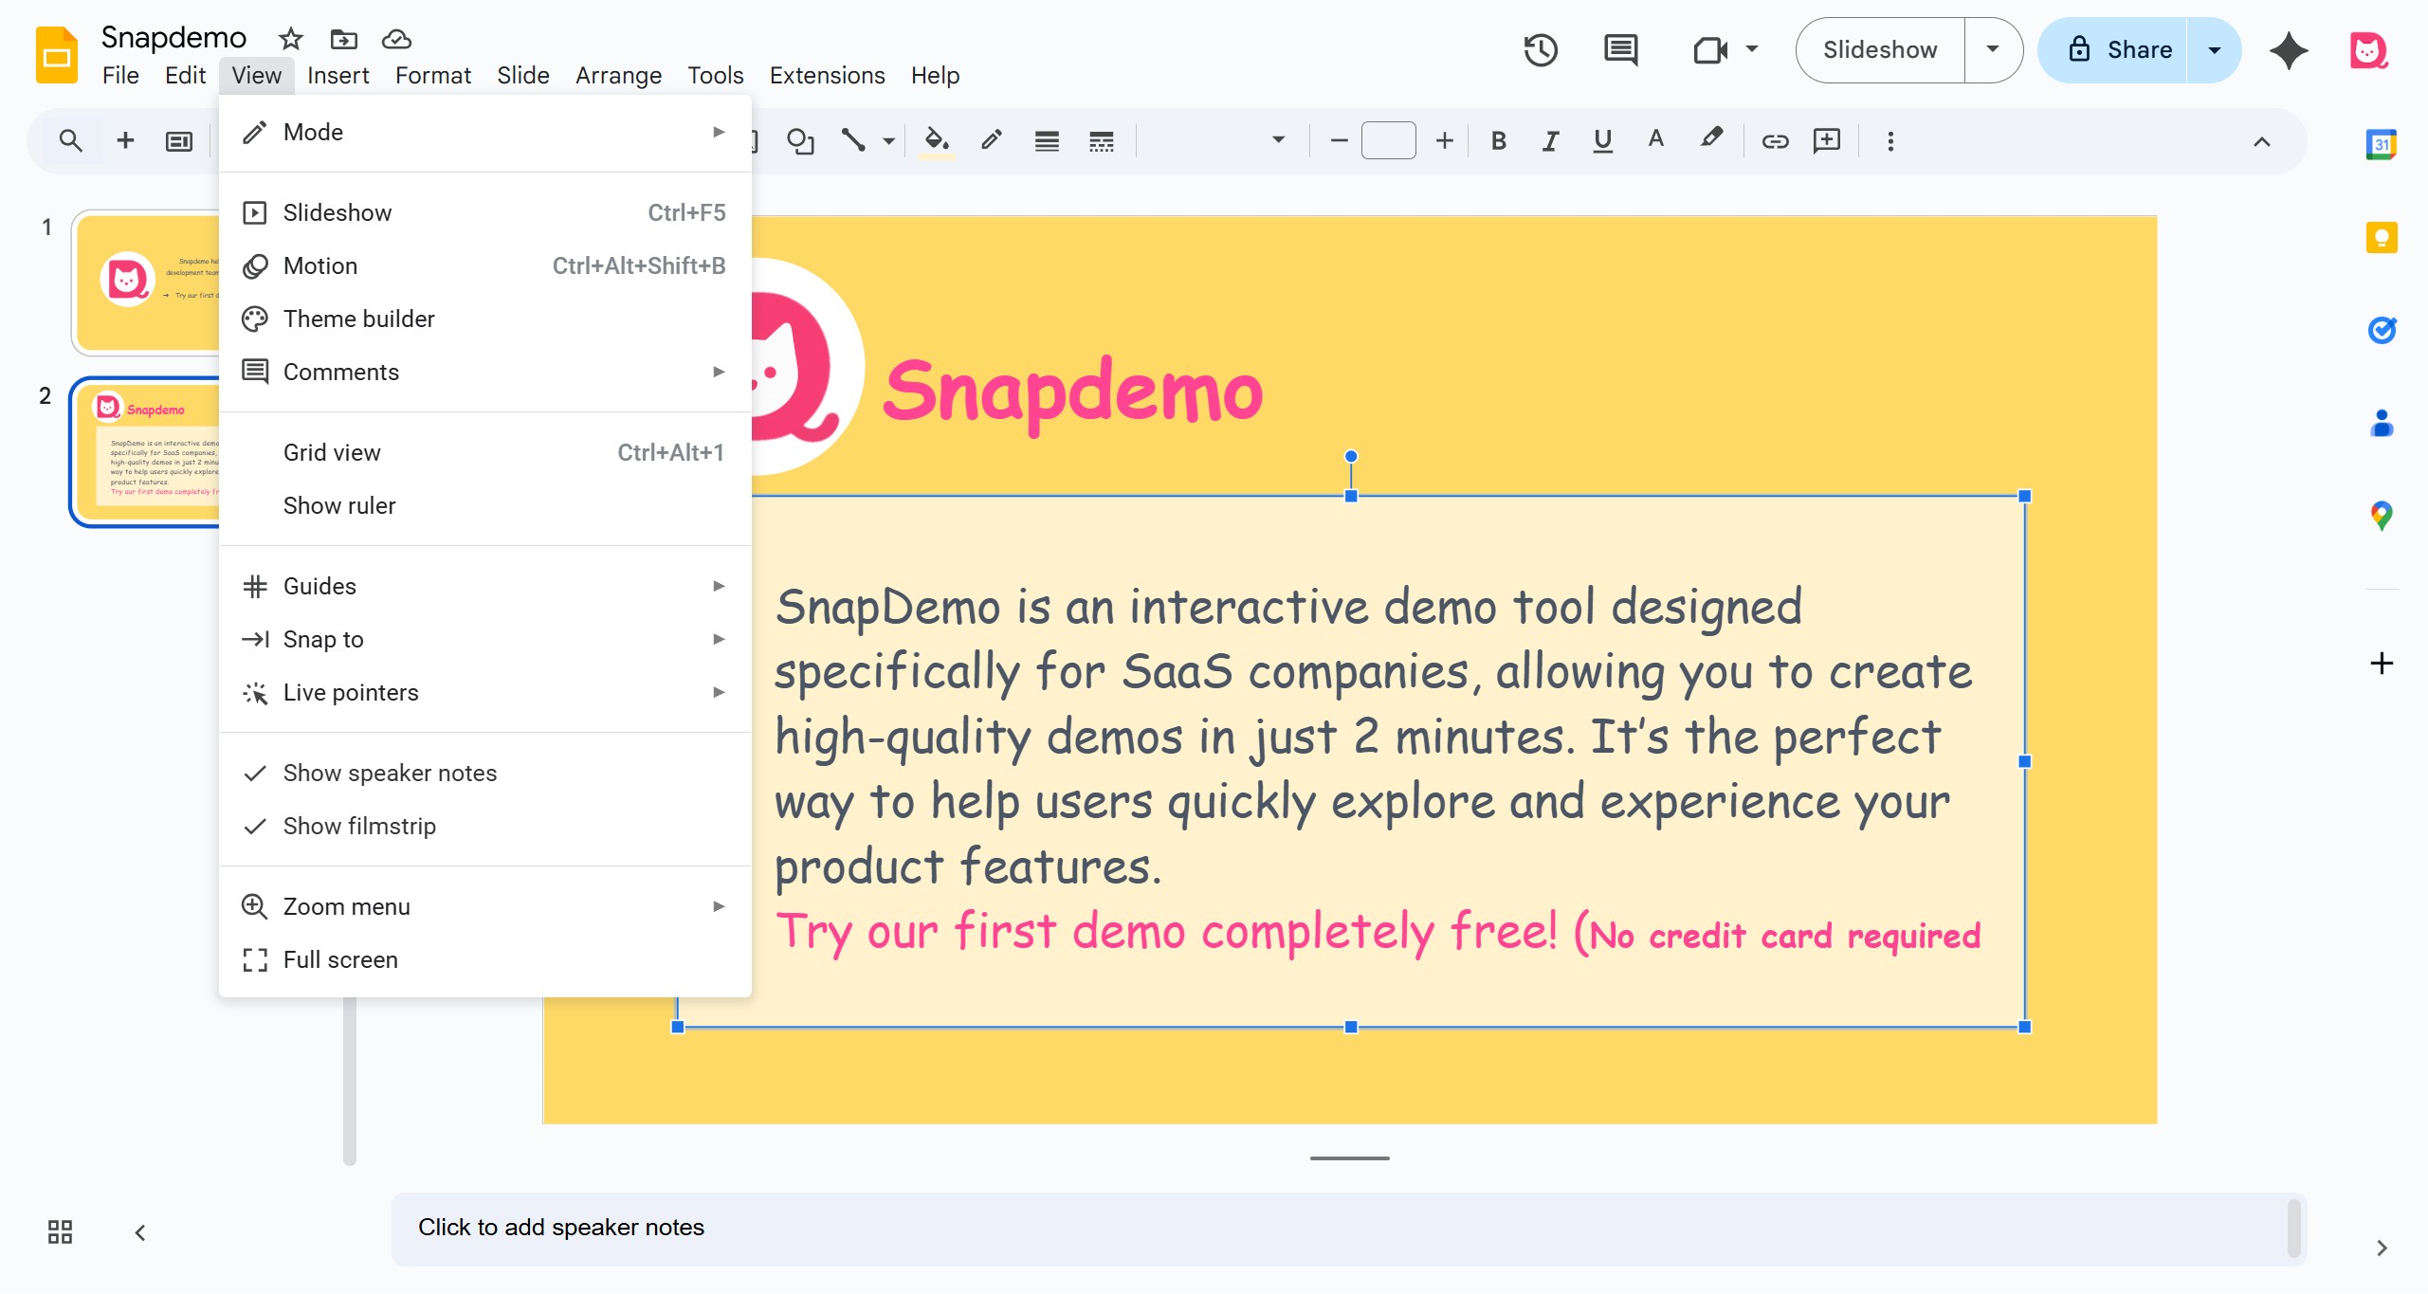Open the highlight color marker icon
This screenshot has height=1294, width=2428.
point(1710,139)
